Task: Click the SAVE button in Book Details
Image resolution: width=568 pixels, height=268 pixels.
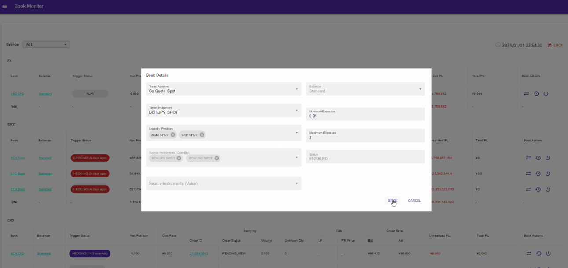Action: tap(392, 201)
